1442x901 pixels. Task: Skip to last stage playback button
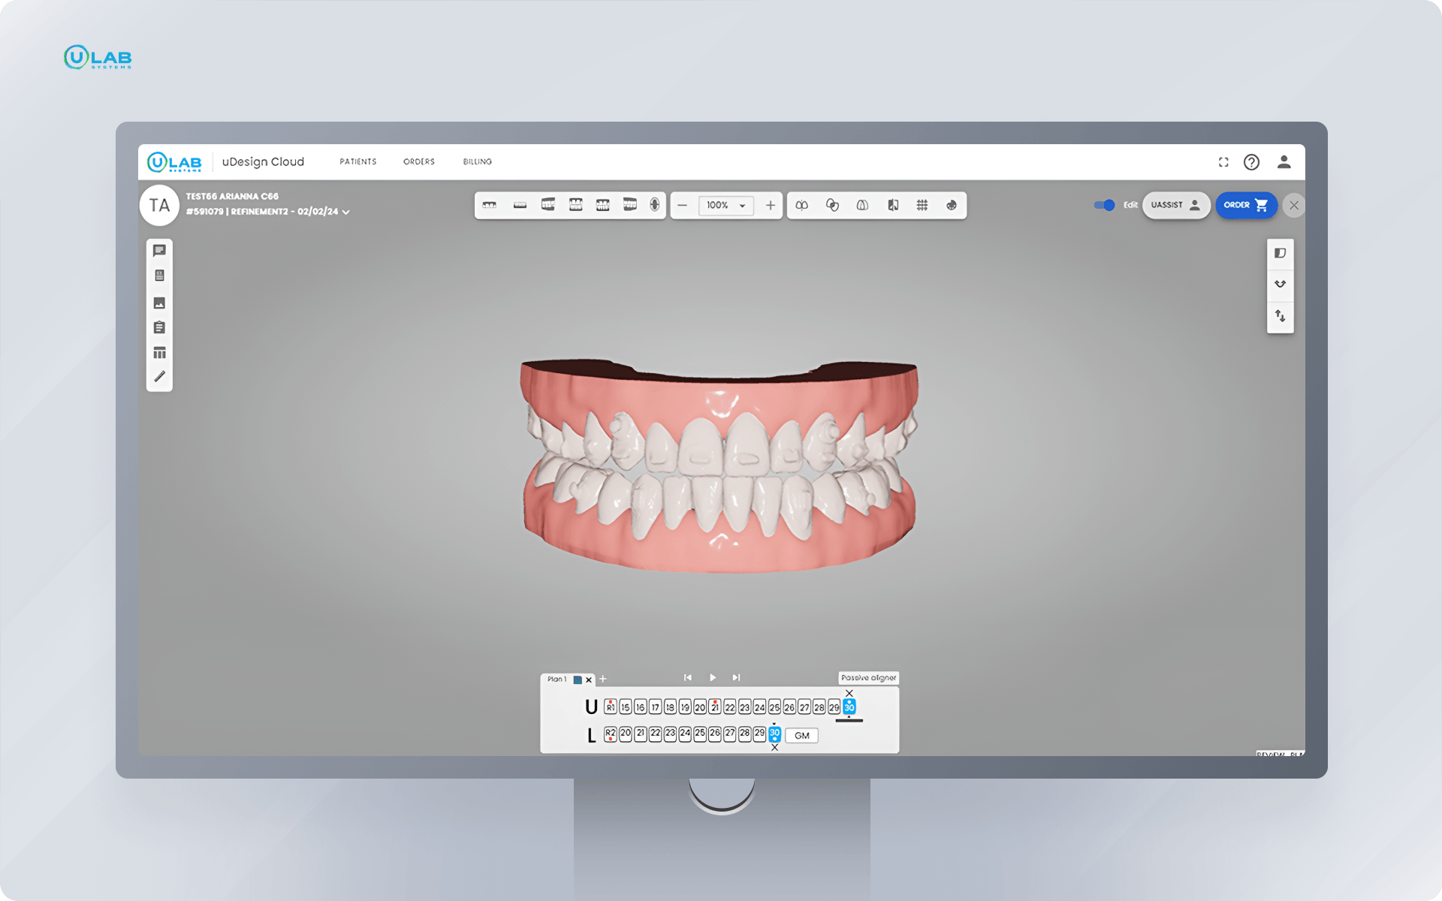(x=737, y=677)
